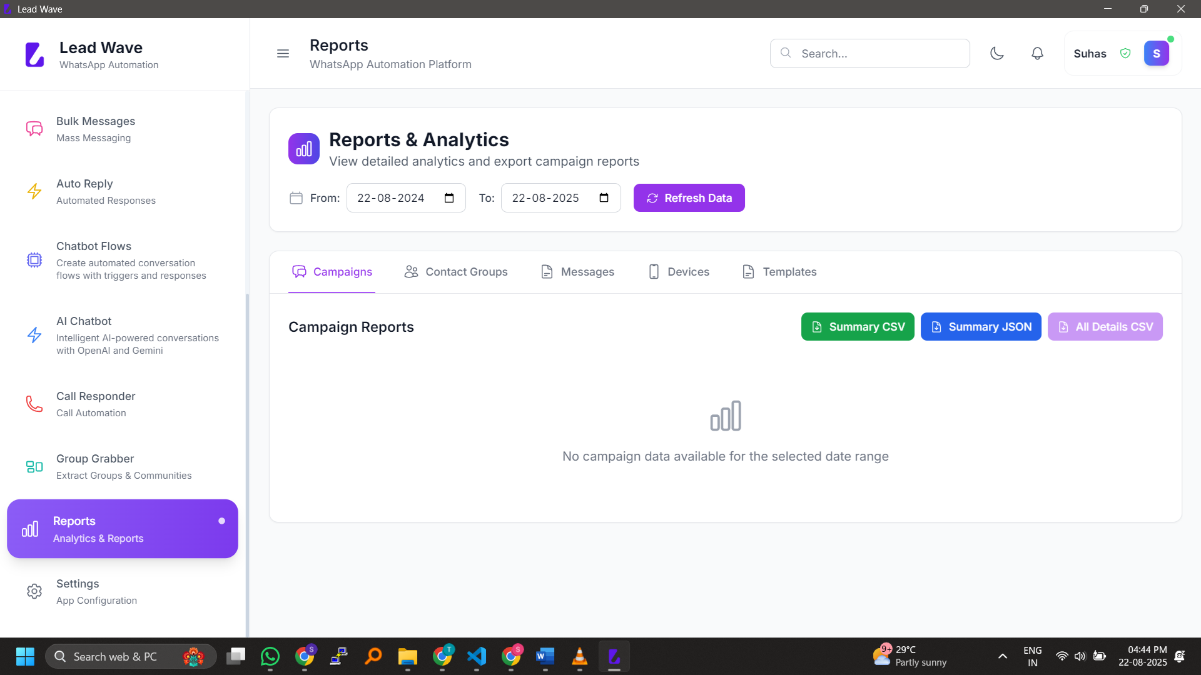Viewport: 1201px width, 675px height.
Task: Open Group Grabber menu item
Action: coord(123,466)
